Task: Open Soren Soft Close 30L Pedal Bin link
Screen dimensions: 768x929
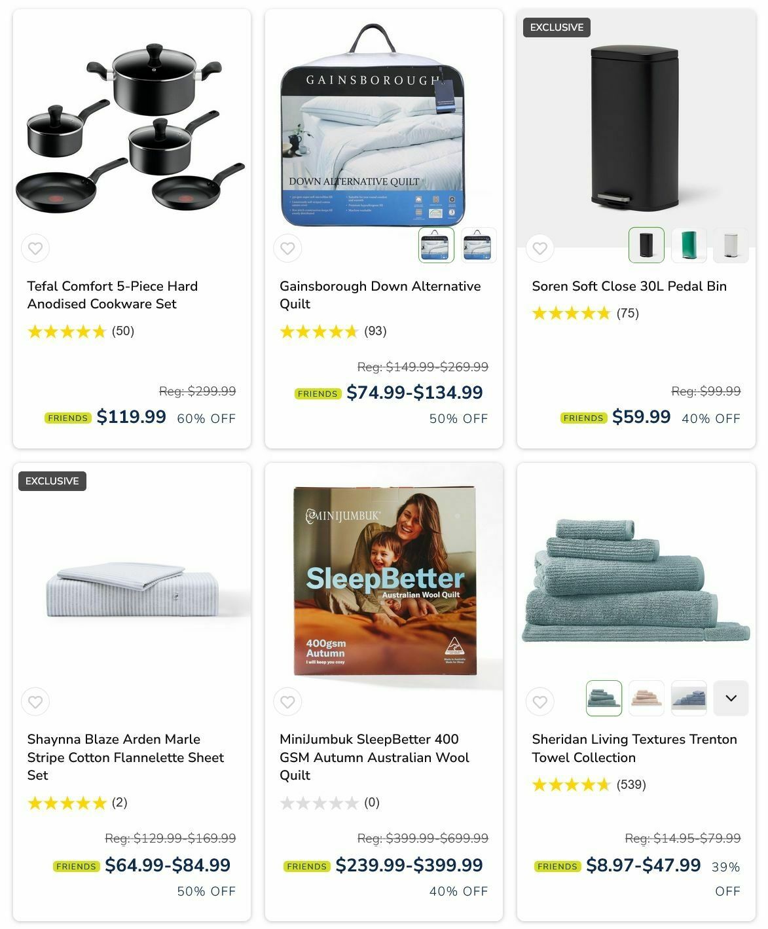Action: [629, 286]
